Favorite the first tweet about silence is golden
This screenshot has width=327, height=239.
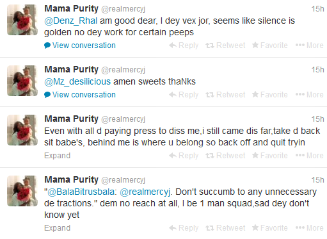pyautogui.click(x=269, y=45)
